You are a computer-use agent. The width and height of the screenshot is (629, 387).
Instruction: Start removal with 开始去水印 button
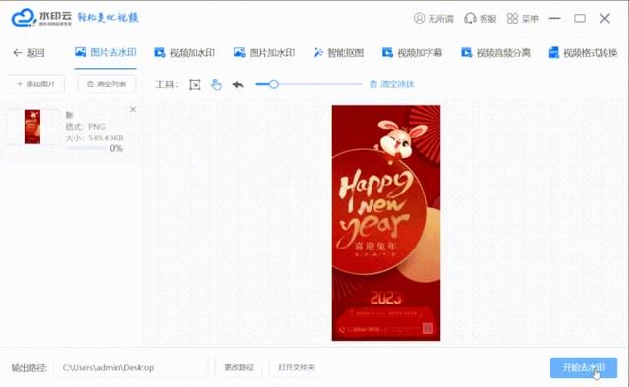(584, 367)
